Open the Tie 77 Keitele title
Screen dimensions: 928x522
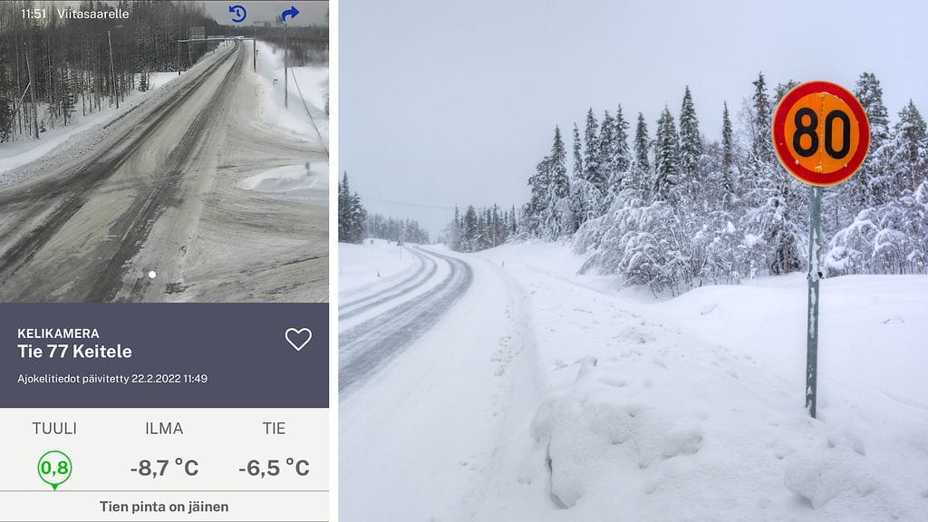74,352
